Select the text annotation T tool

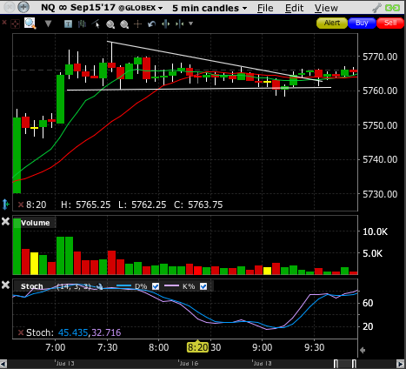coord(68,23)
